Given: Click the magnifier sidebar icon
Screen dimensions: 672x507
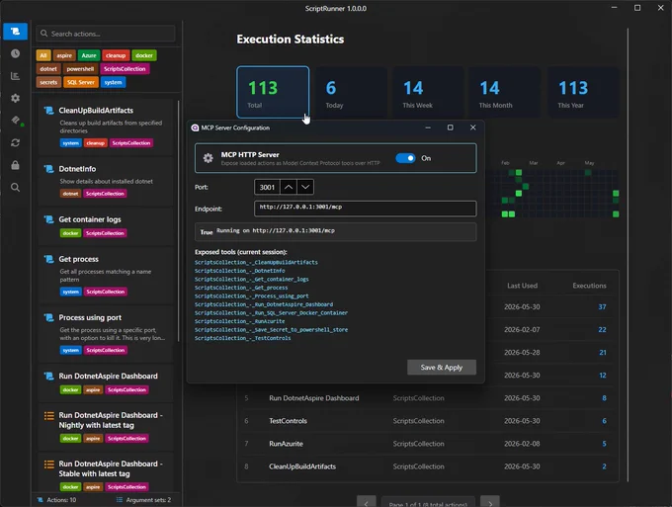Looking at the screenshot, I should click(x=16, y=188).
